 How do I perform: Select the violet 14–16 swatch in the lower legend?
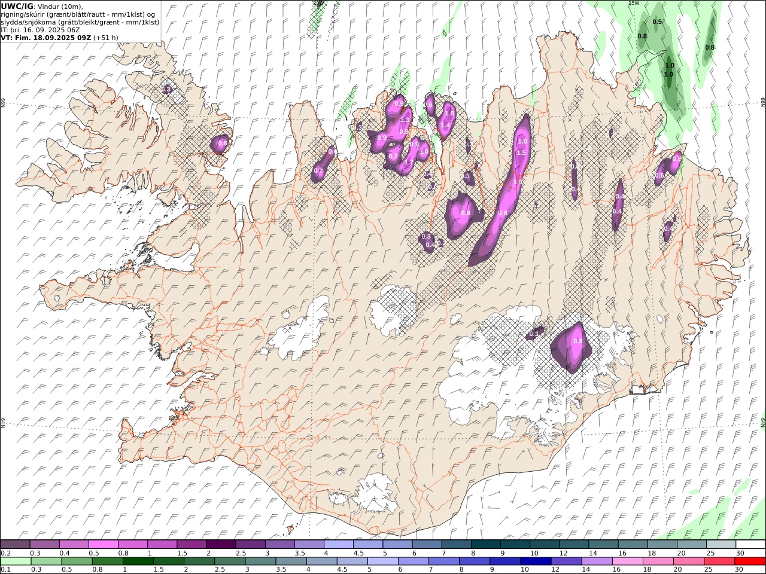pos(597,561)
